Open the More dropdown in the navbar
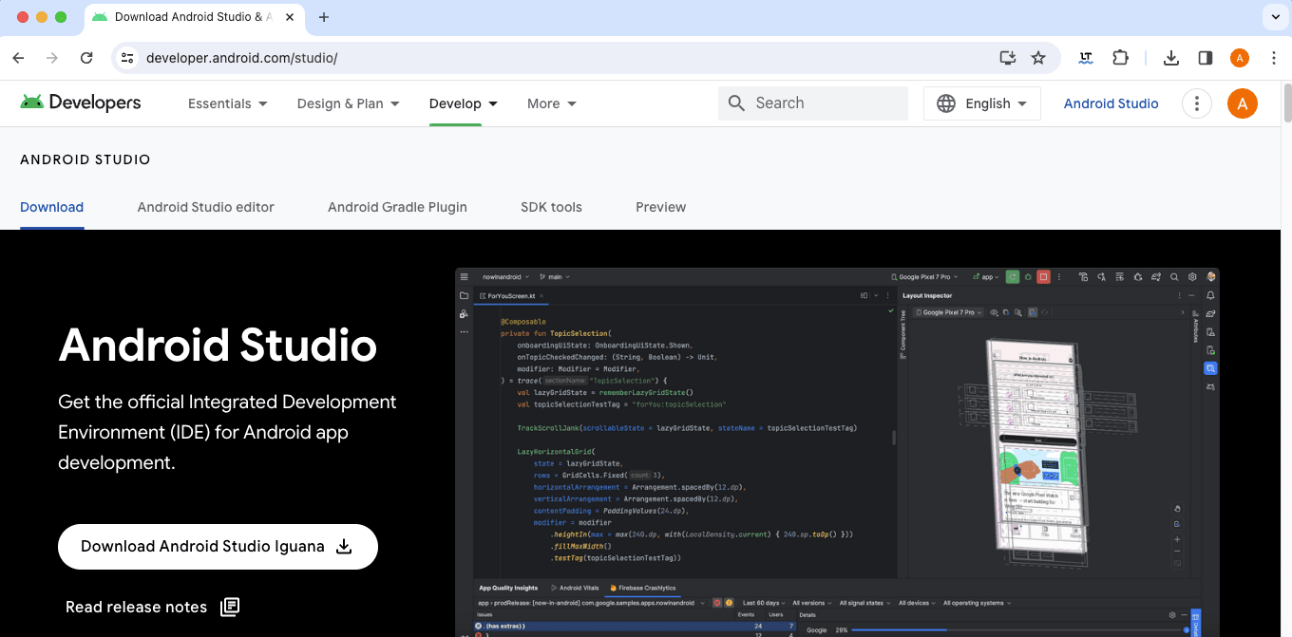Viewport: 1292px width, 637px height. click(x=551, y=103)
